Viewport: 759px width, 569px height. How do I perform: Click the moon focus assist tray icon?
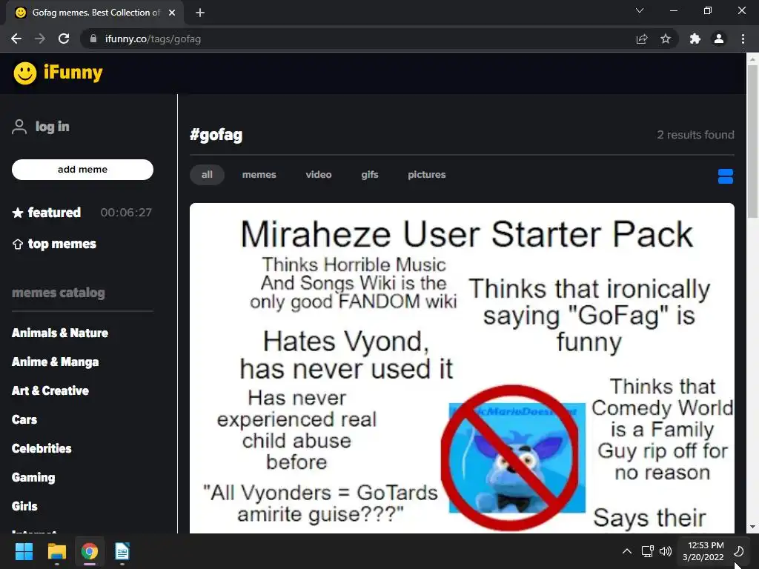pos(739,551)
